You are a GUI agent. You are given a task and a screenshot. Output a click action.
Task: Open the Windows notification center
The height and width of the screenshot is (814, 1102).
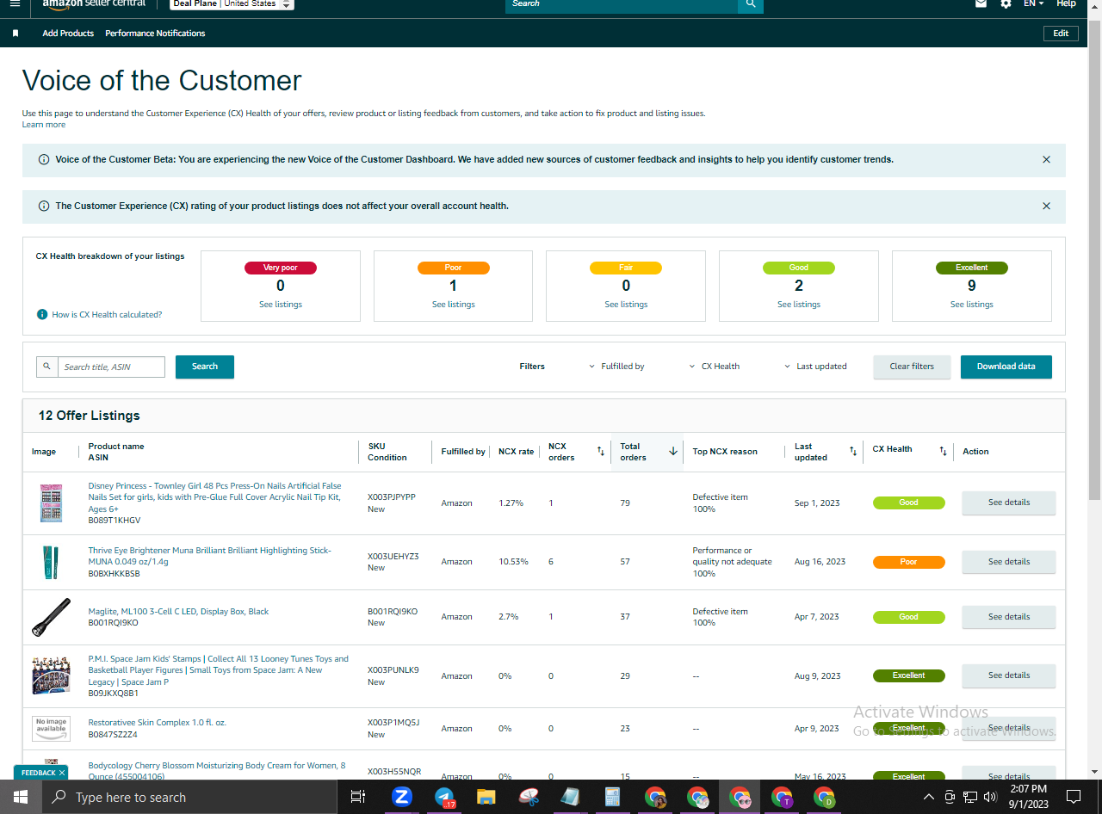pos(1074,798)
